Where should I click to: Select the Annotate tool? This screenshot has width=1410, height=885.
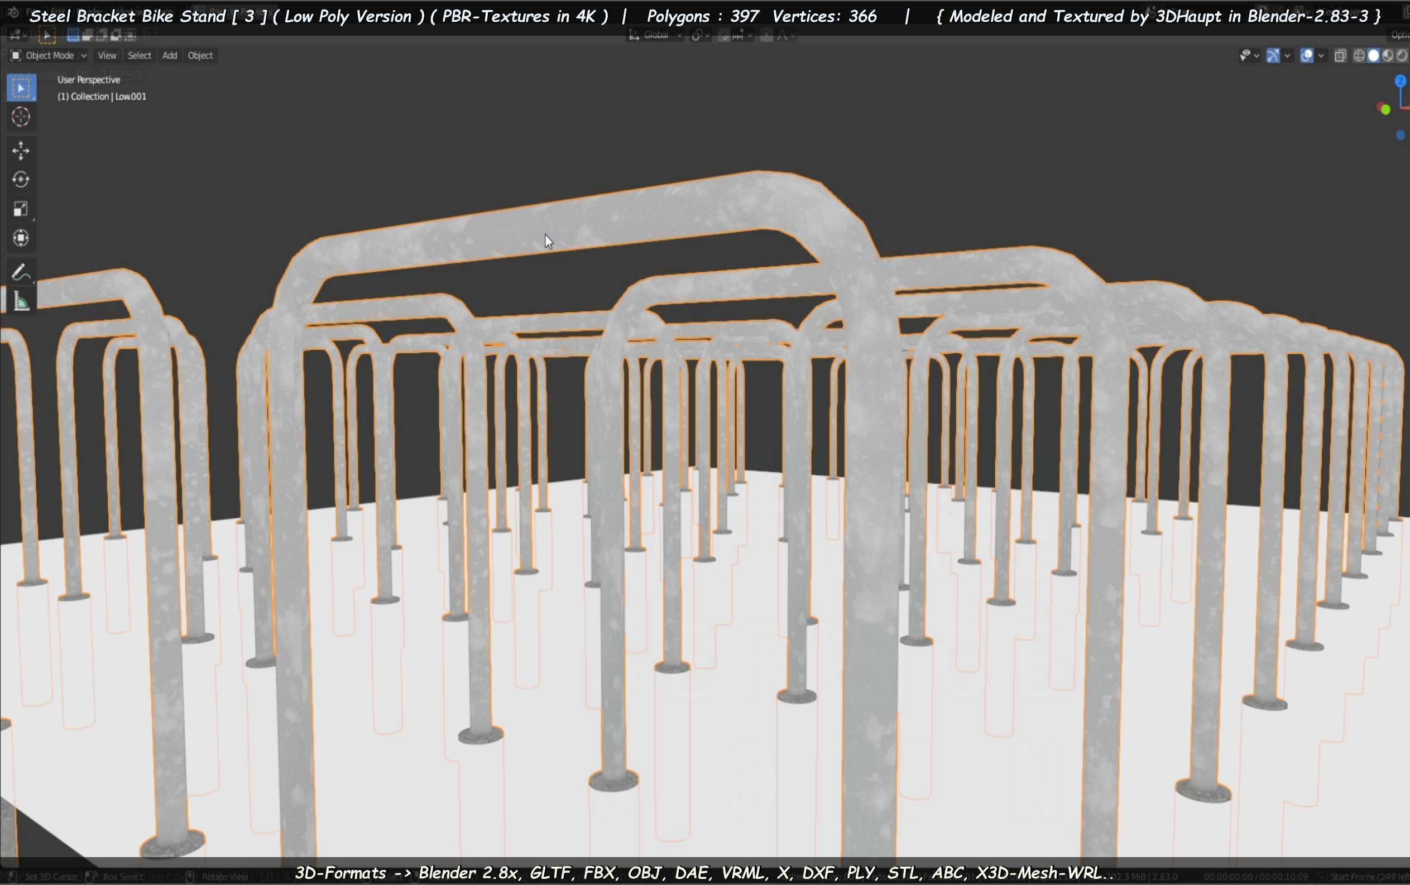point(21,272)
